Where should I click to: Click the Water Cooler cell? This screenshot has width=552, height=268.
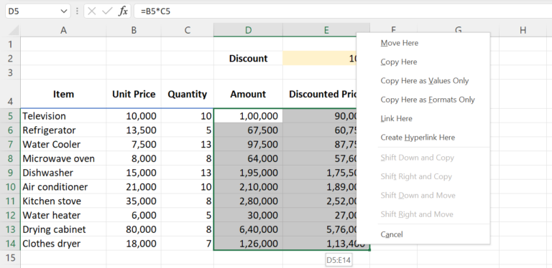pyautogui.click(x=63, y=144)
